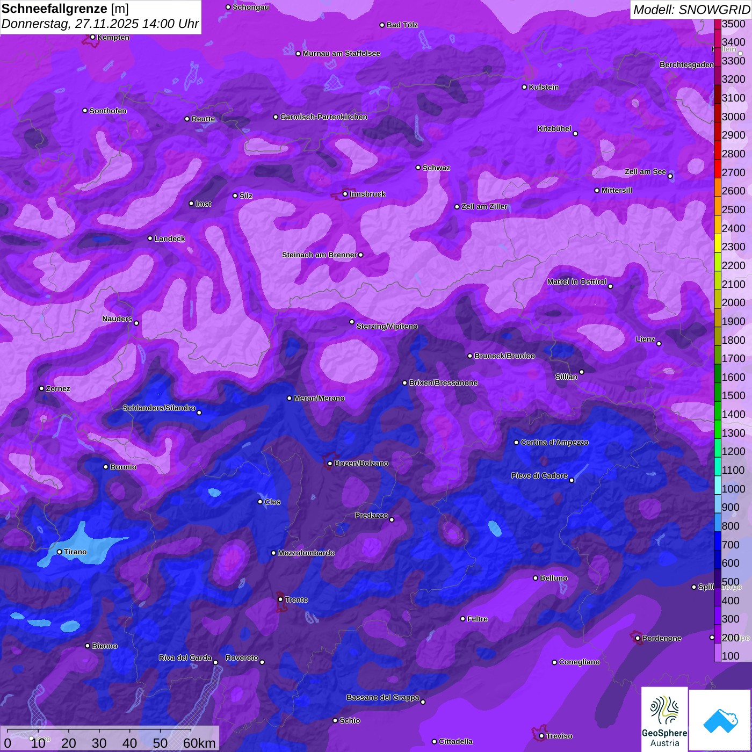Click the Rovereto label
752x752 pixels.
(242, 657)
